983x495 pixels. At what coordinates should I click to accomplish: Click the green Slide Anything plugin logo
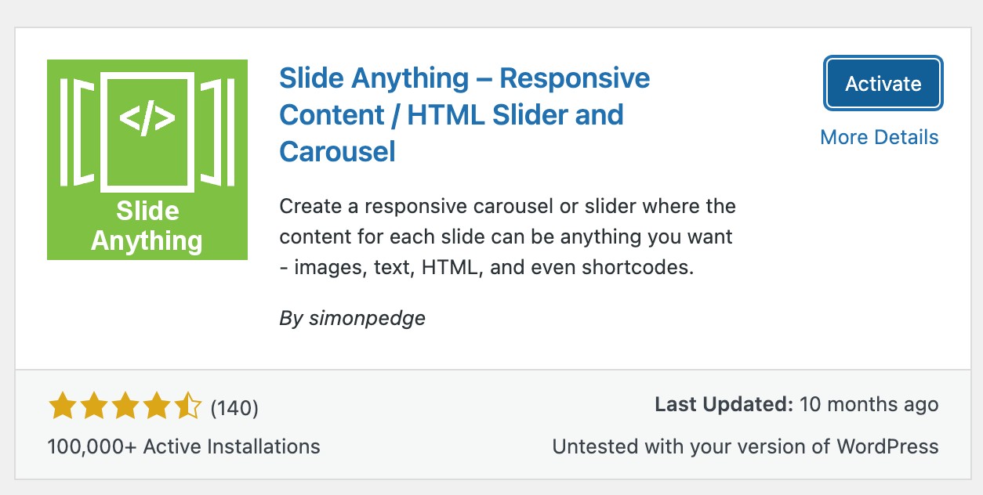(147, 160)
